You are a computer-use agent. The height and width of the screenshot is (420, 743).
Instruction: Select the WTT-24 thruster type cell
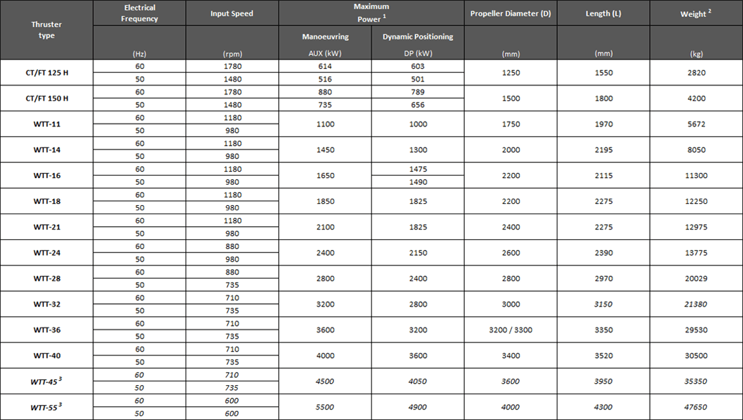point(47,253)
